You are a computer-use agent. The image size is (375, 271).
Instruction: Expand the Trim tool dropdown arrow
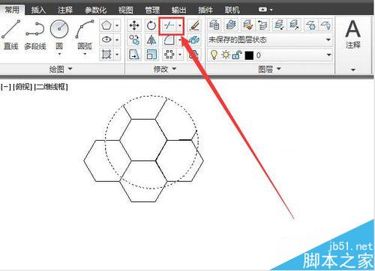pyautogui.click(x=180, y=25)
